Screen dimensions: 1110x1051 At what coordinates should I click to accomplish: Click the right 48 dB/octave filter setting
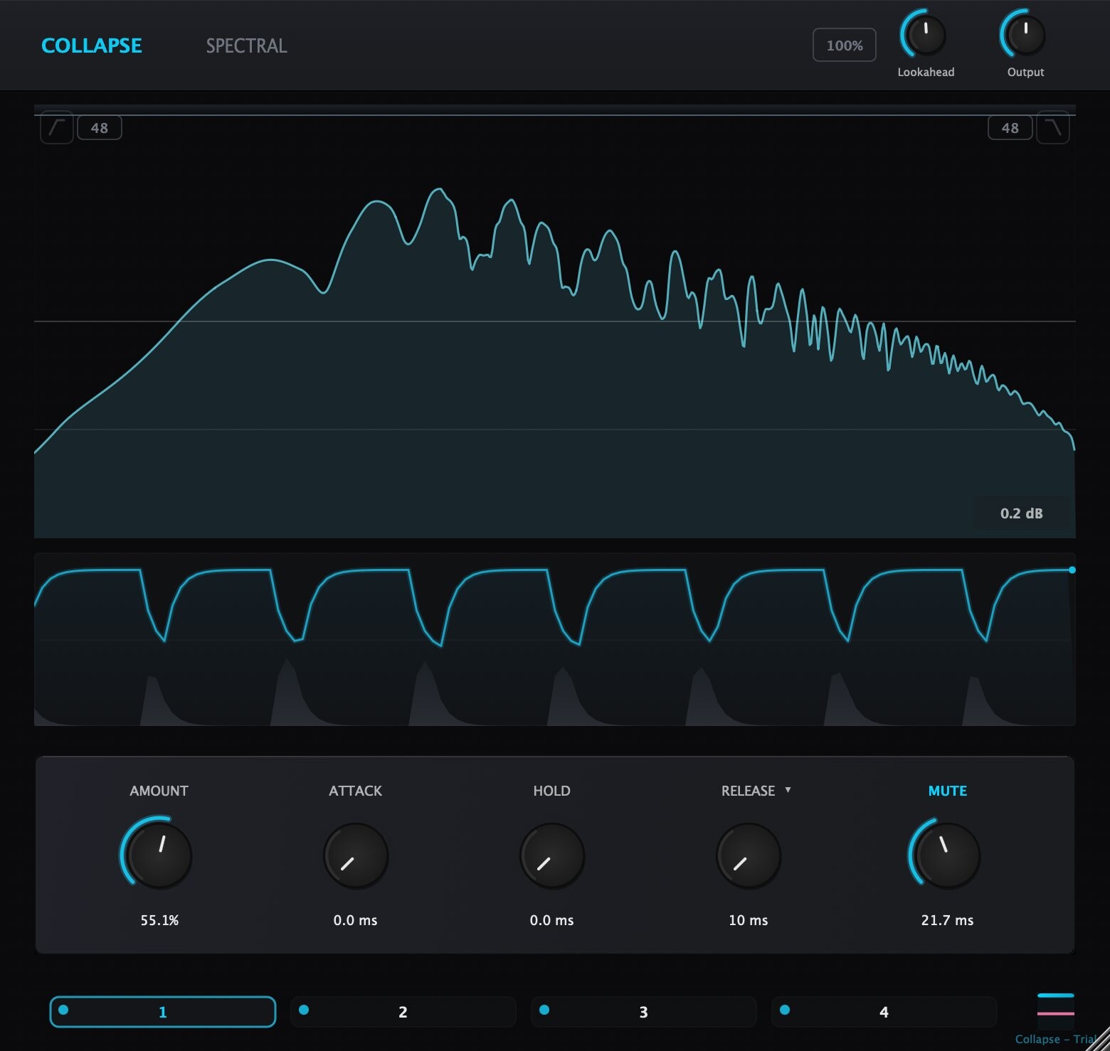coord(1010,128)
